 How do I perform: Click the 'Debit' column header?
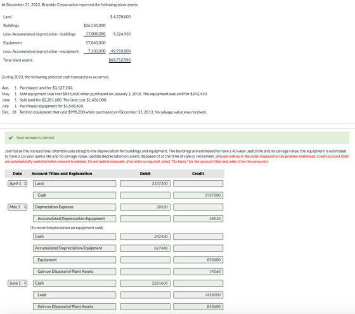click(x=145, y=174)
